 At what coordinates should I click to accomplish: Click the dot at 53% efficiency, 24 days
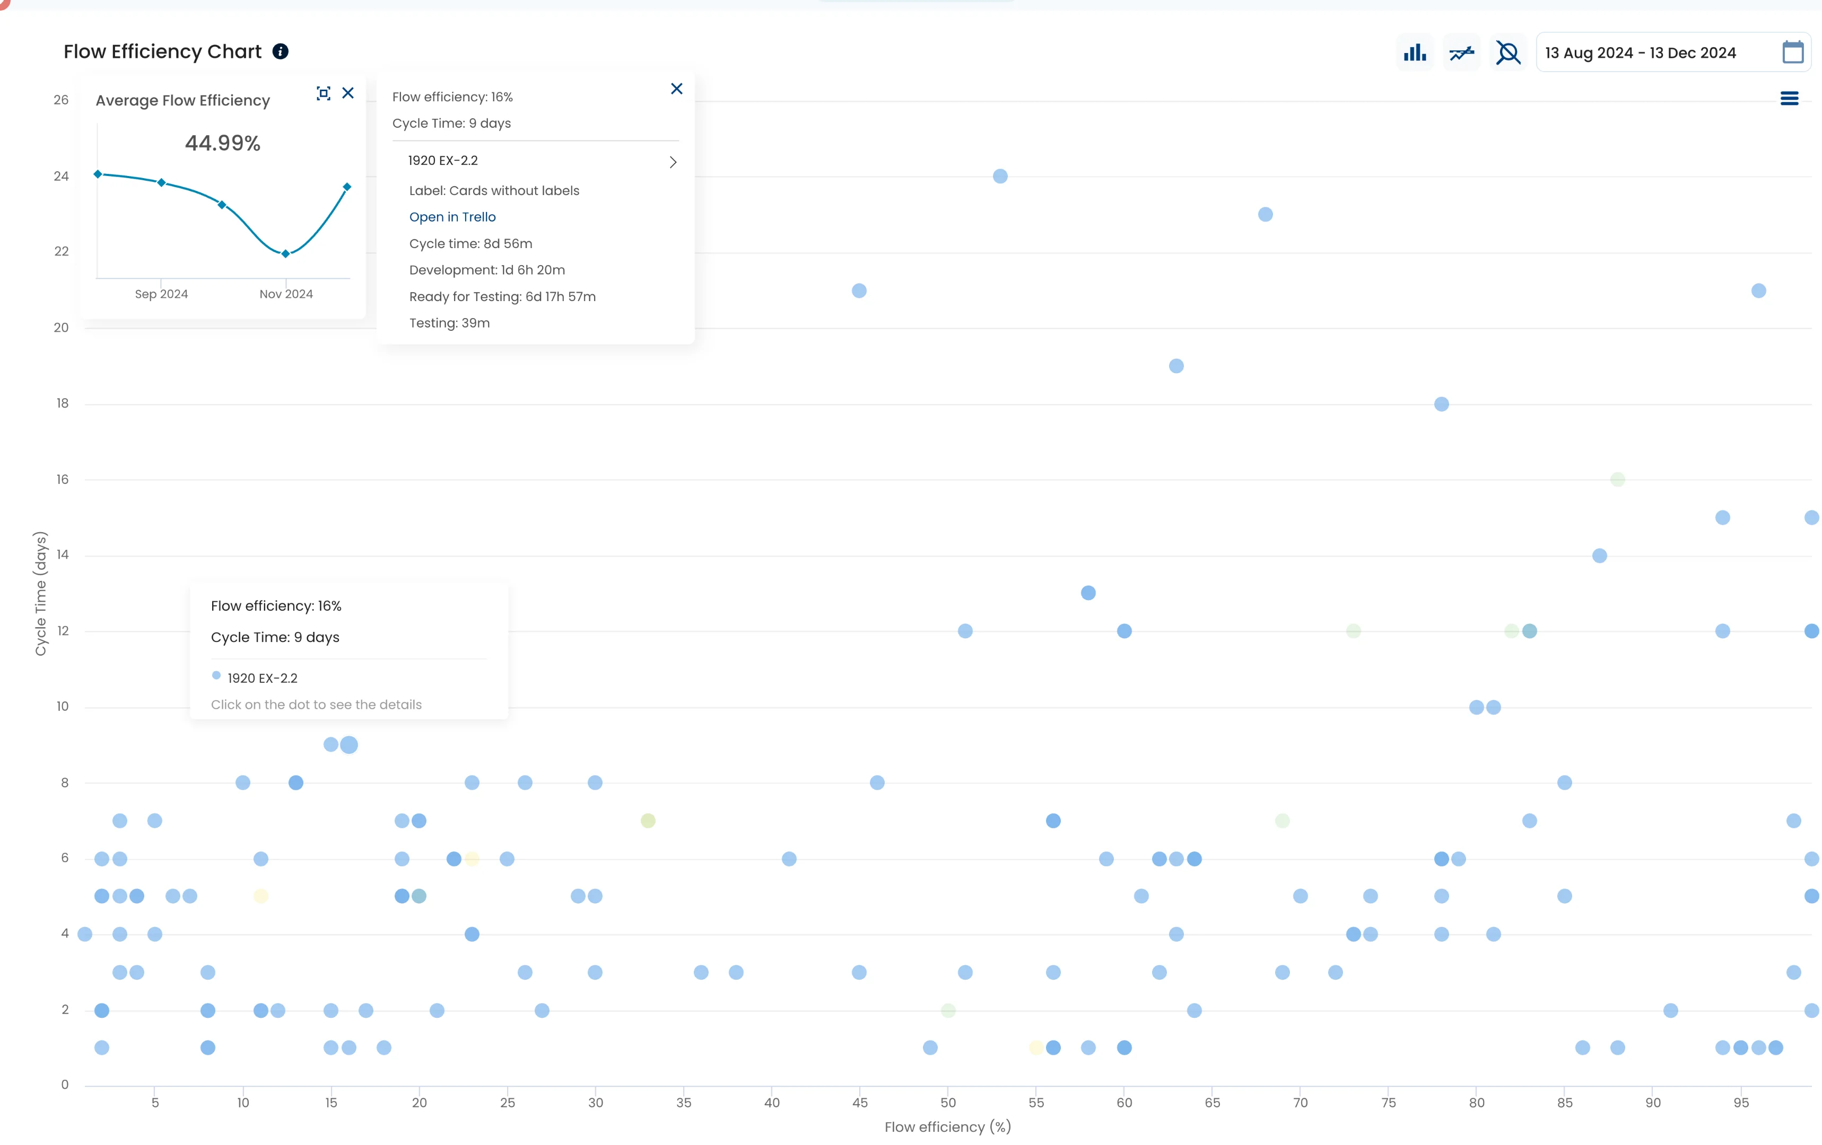tap(999, 176)
